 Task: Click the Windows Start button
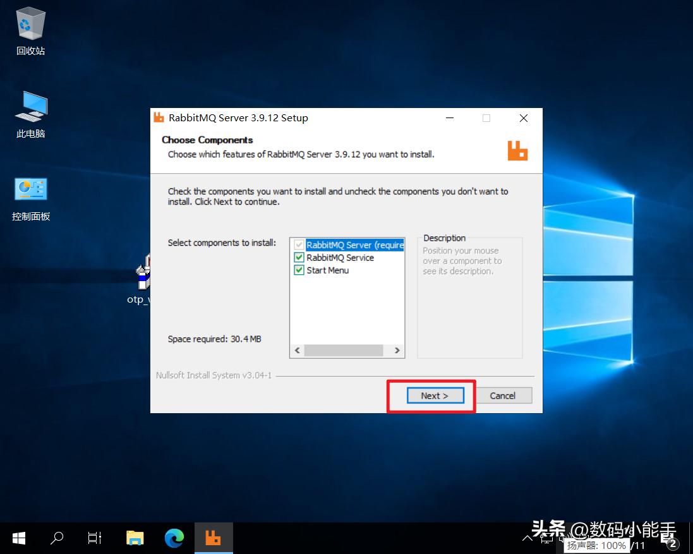[x=19, y=538]
